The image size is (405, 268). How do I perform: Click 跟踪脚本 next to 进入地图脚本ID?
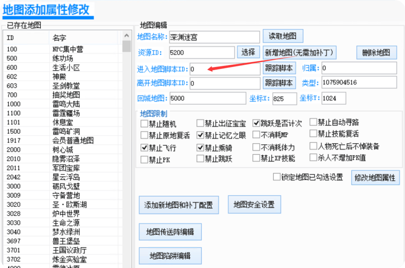(x=279, y=68)
